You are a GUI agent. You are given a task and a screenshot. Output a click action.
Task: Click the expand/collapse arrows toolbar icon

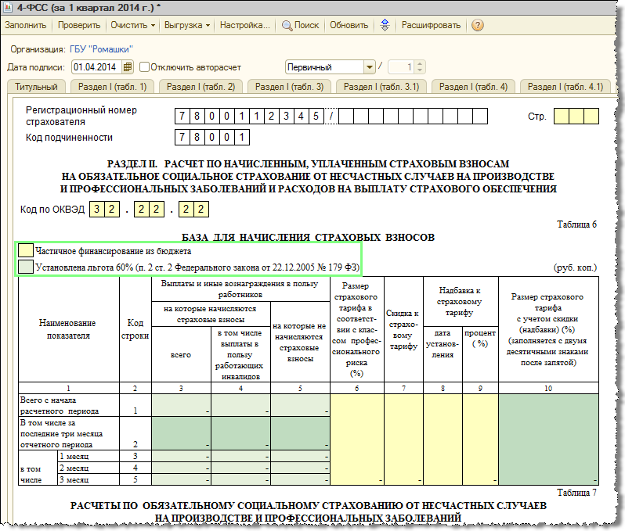[385, 25]
